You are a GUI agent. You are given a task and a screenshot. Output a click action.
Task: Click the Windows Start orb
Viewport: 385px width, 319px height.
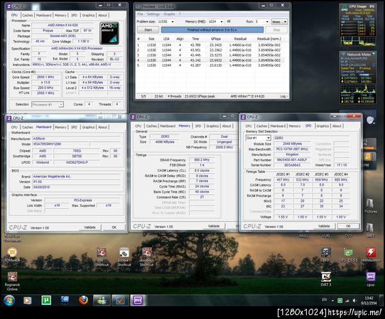tap(10, 300)
